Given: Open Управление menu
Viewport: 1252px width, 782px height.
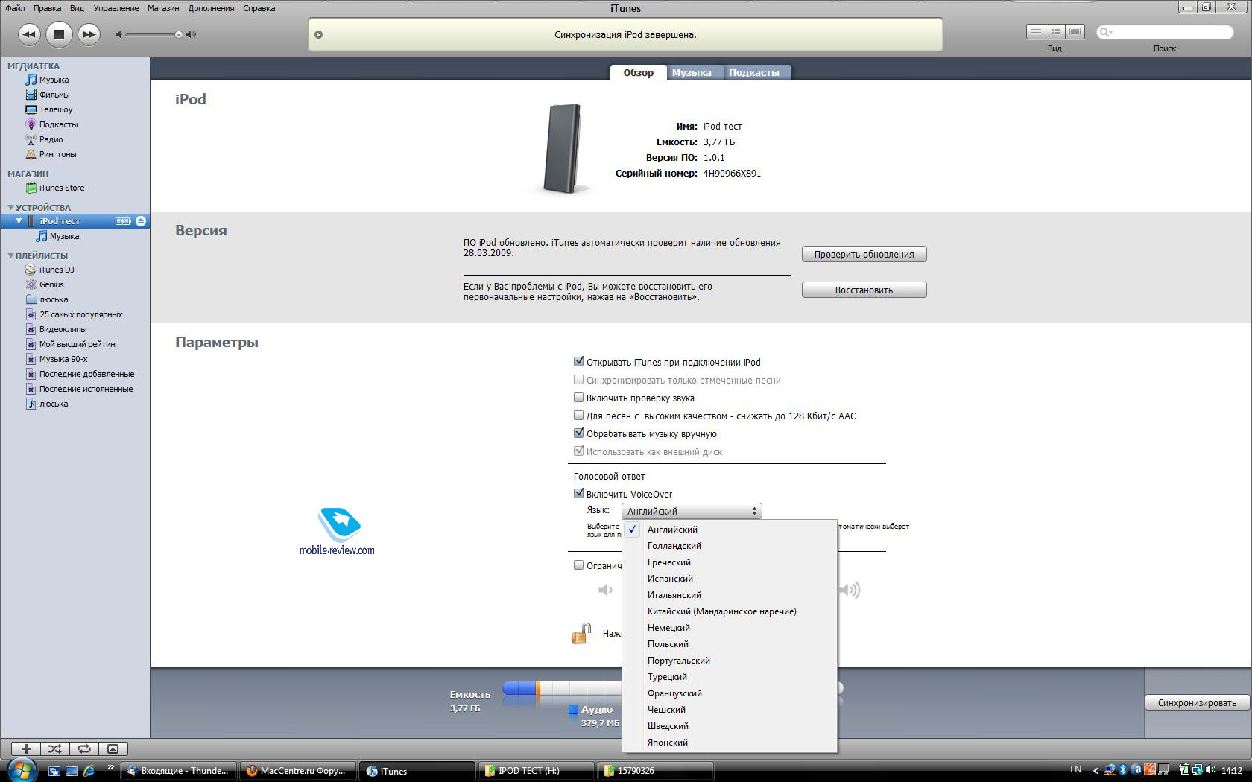Looking at the screenshot, I should point(116,8).
